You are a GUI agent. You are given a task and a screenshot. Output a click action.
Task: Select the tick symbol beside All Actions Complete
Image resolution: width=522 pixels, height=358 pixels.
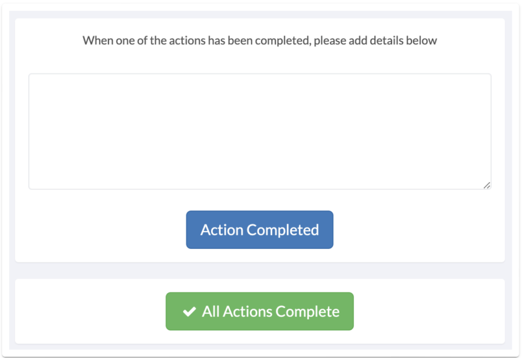189,312
